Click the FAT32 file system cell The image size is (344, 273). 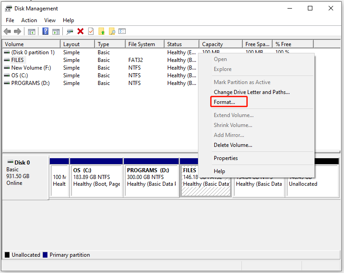point(136,60)
